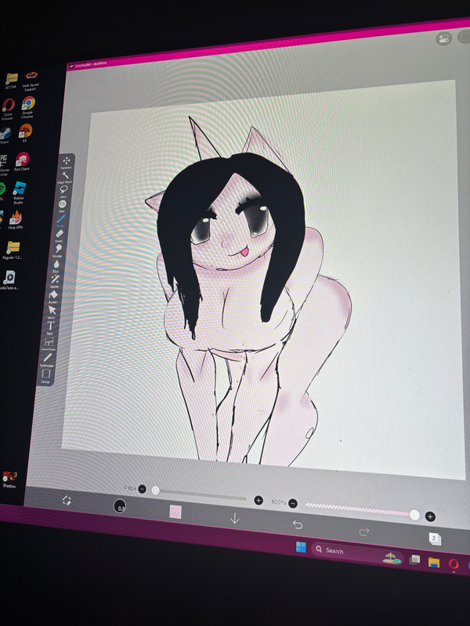The height and width of the screenshot is (626, 470).
Task: Open the layers panel button
Action: tap(435, 538)
